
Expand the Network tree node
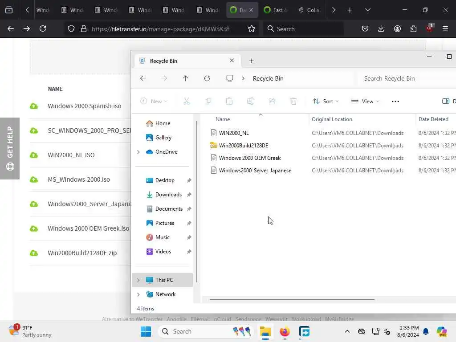coord(138,294)
